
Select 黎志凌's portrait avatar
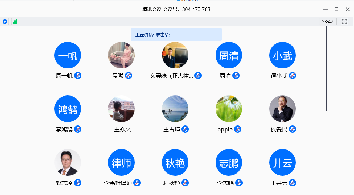coord(68,162)
